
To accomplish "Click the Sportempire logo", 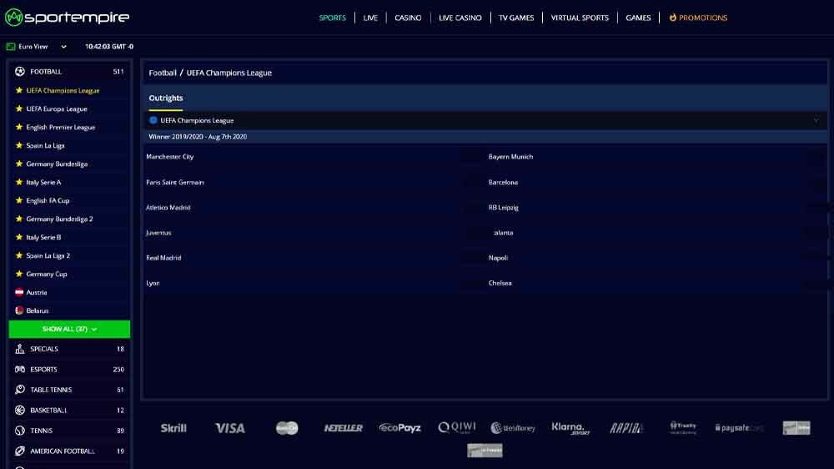I will [x=67, y=18].
